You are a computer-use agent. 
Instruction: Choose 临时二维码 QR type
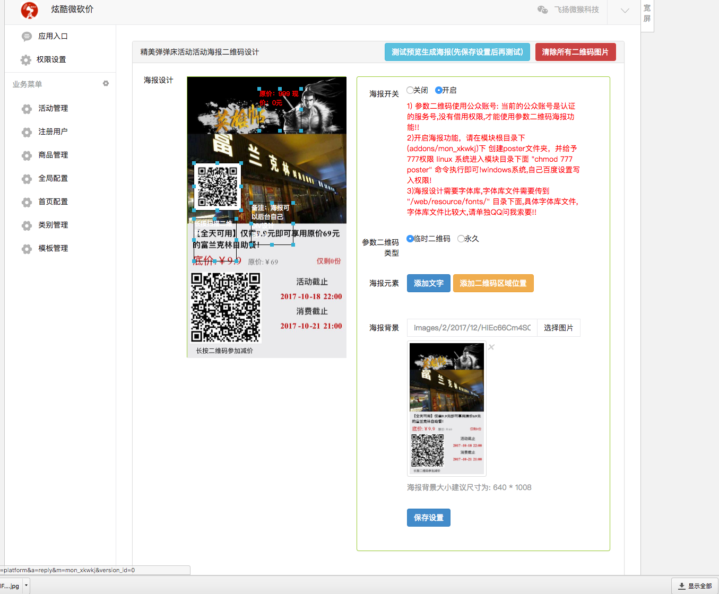point(410,239)
